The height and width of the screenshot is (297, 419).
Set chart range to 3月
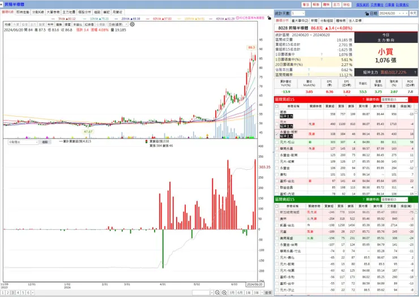click(232, 292)
